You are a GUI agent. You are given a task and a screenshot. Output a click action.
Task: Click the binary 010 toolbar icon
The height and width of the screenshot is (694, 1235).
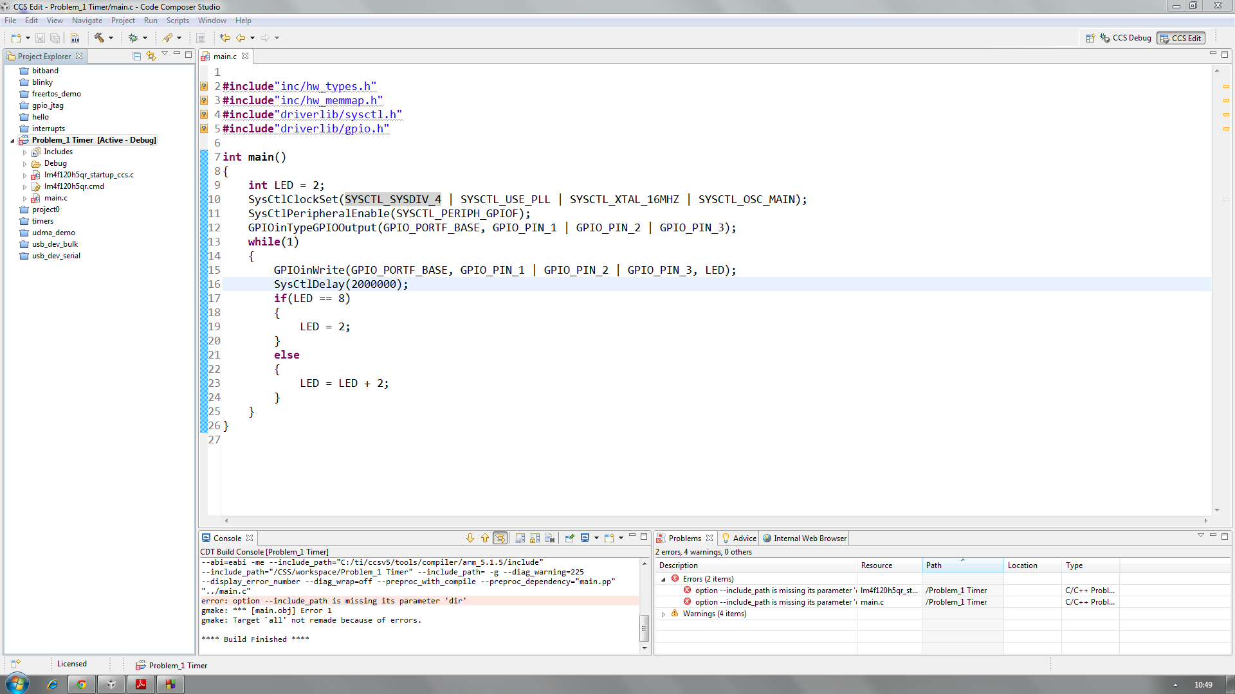click(x=75, y=38)
